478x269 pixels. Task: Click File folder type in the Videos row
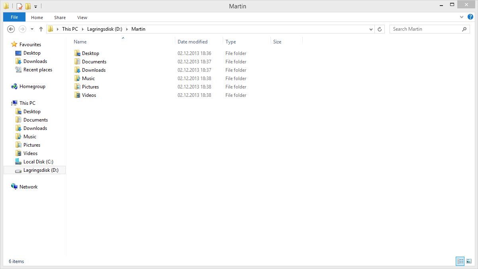(236, 95)
